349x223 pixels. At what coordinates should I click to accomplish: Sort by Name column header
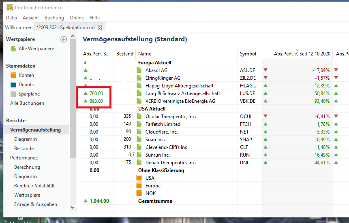[x=145, y=54]
